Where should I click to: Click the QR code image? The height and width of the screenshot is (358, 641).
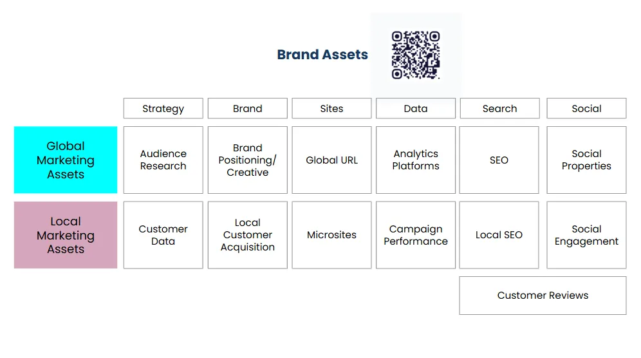click(x=416, y=55)
